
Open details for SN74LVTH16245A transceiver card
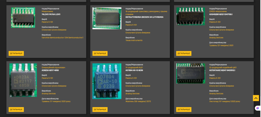(x=100, y=54)
